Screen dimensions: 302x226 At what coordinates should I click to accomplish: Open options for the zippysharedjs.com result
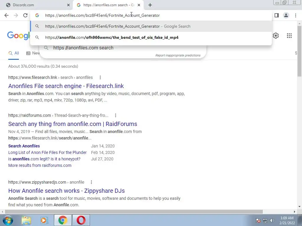point(91,182)
